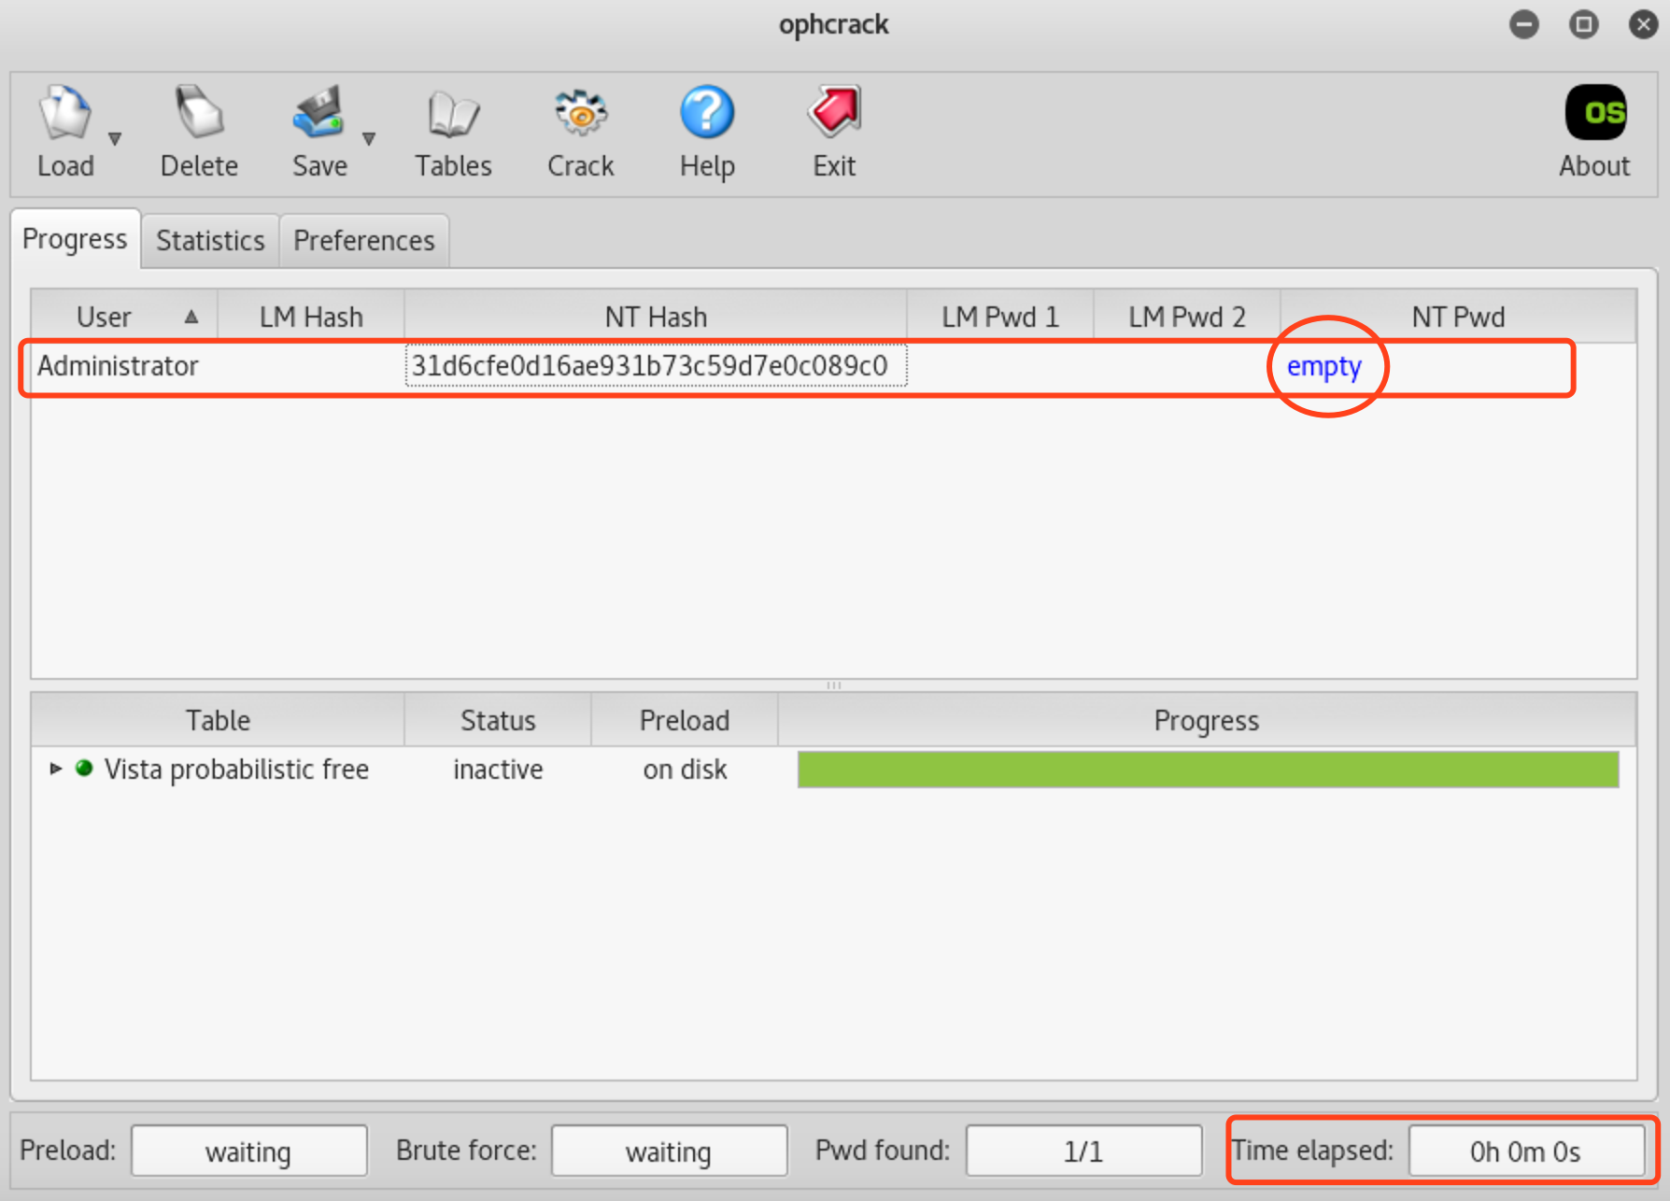This screenshot has height=1201, width=1670.
Task: Click the Load toolbar icon
Action: click(x=65, y=113)
